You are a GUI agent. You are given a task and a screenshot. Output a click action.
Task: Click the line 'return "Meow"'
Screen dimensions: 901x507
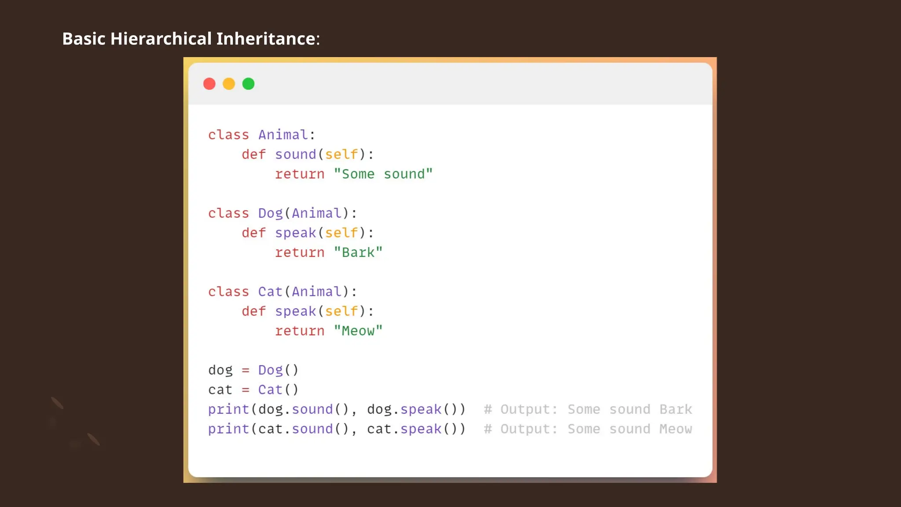[x=329, y=331]
